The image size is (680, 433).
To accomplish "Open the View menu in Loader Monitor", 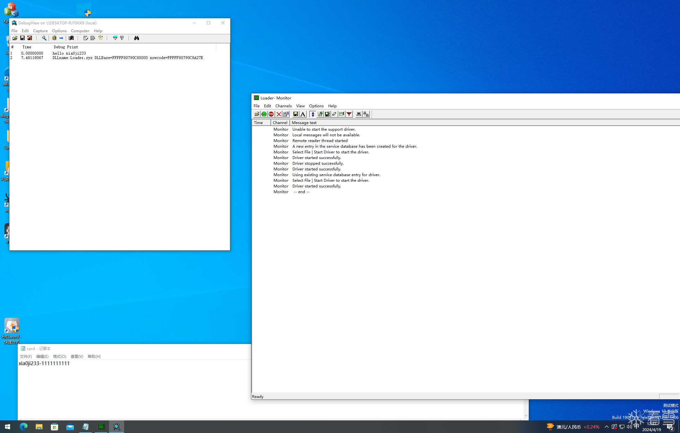I will pos(300,106).
